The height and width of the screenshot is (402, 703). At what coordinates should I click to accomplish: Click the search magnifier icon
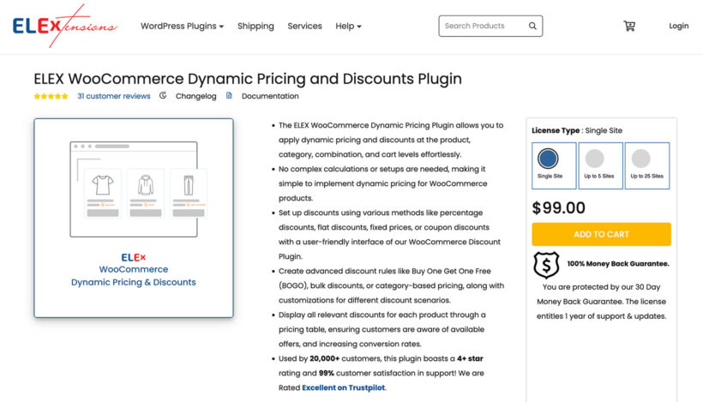pos(533,26)
